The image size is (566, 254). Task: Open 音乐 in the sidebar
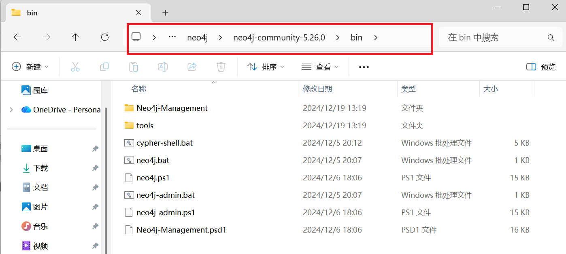pos(34,226)
